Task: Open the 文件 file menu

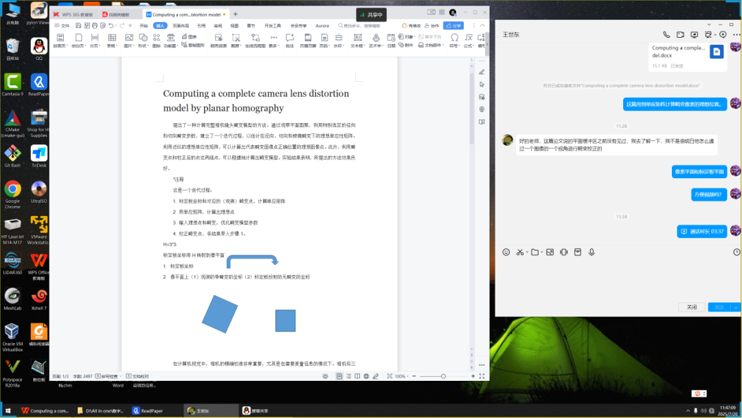Action: (62, 25)
